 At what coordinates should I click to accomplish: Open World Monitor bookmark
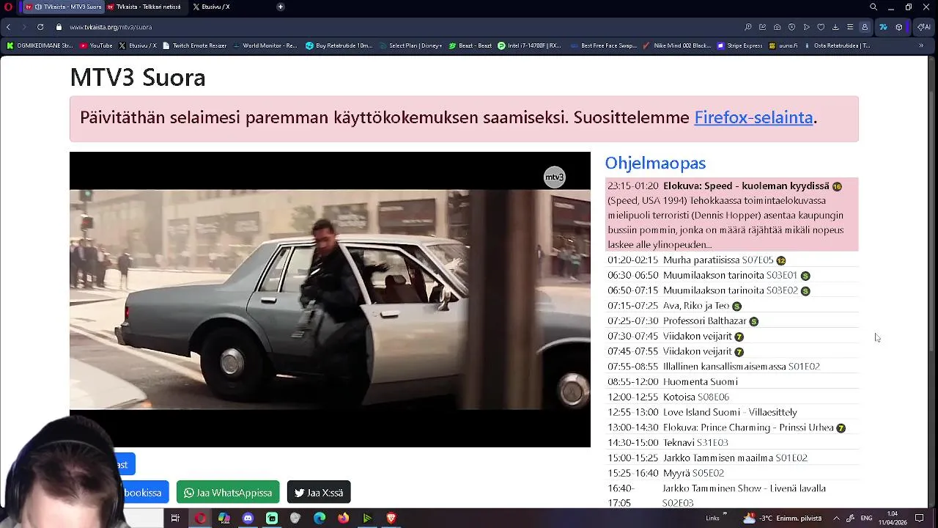coord(265,45)
